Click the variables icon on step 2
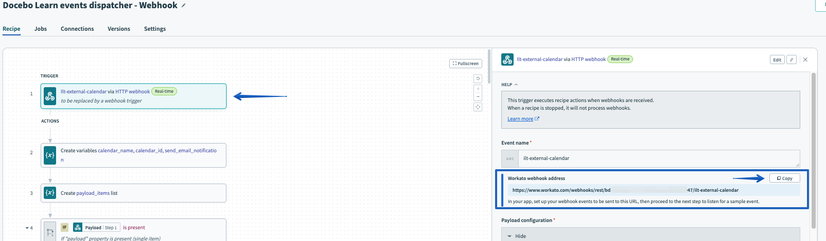 pos(50,155)
